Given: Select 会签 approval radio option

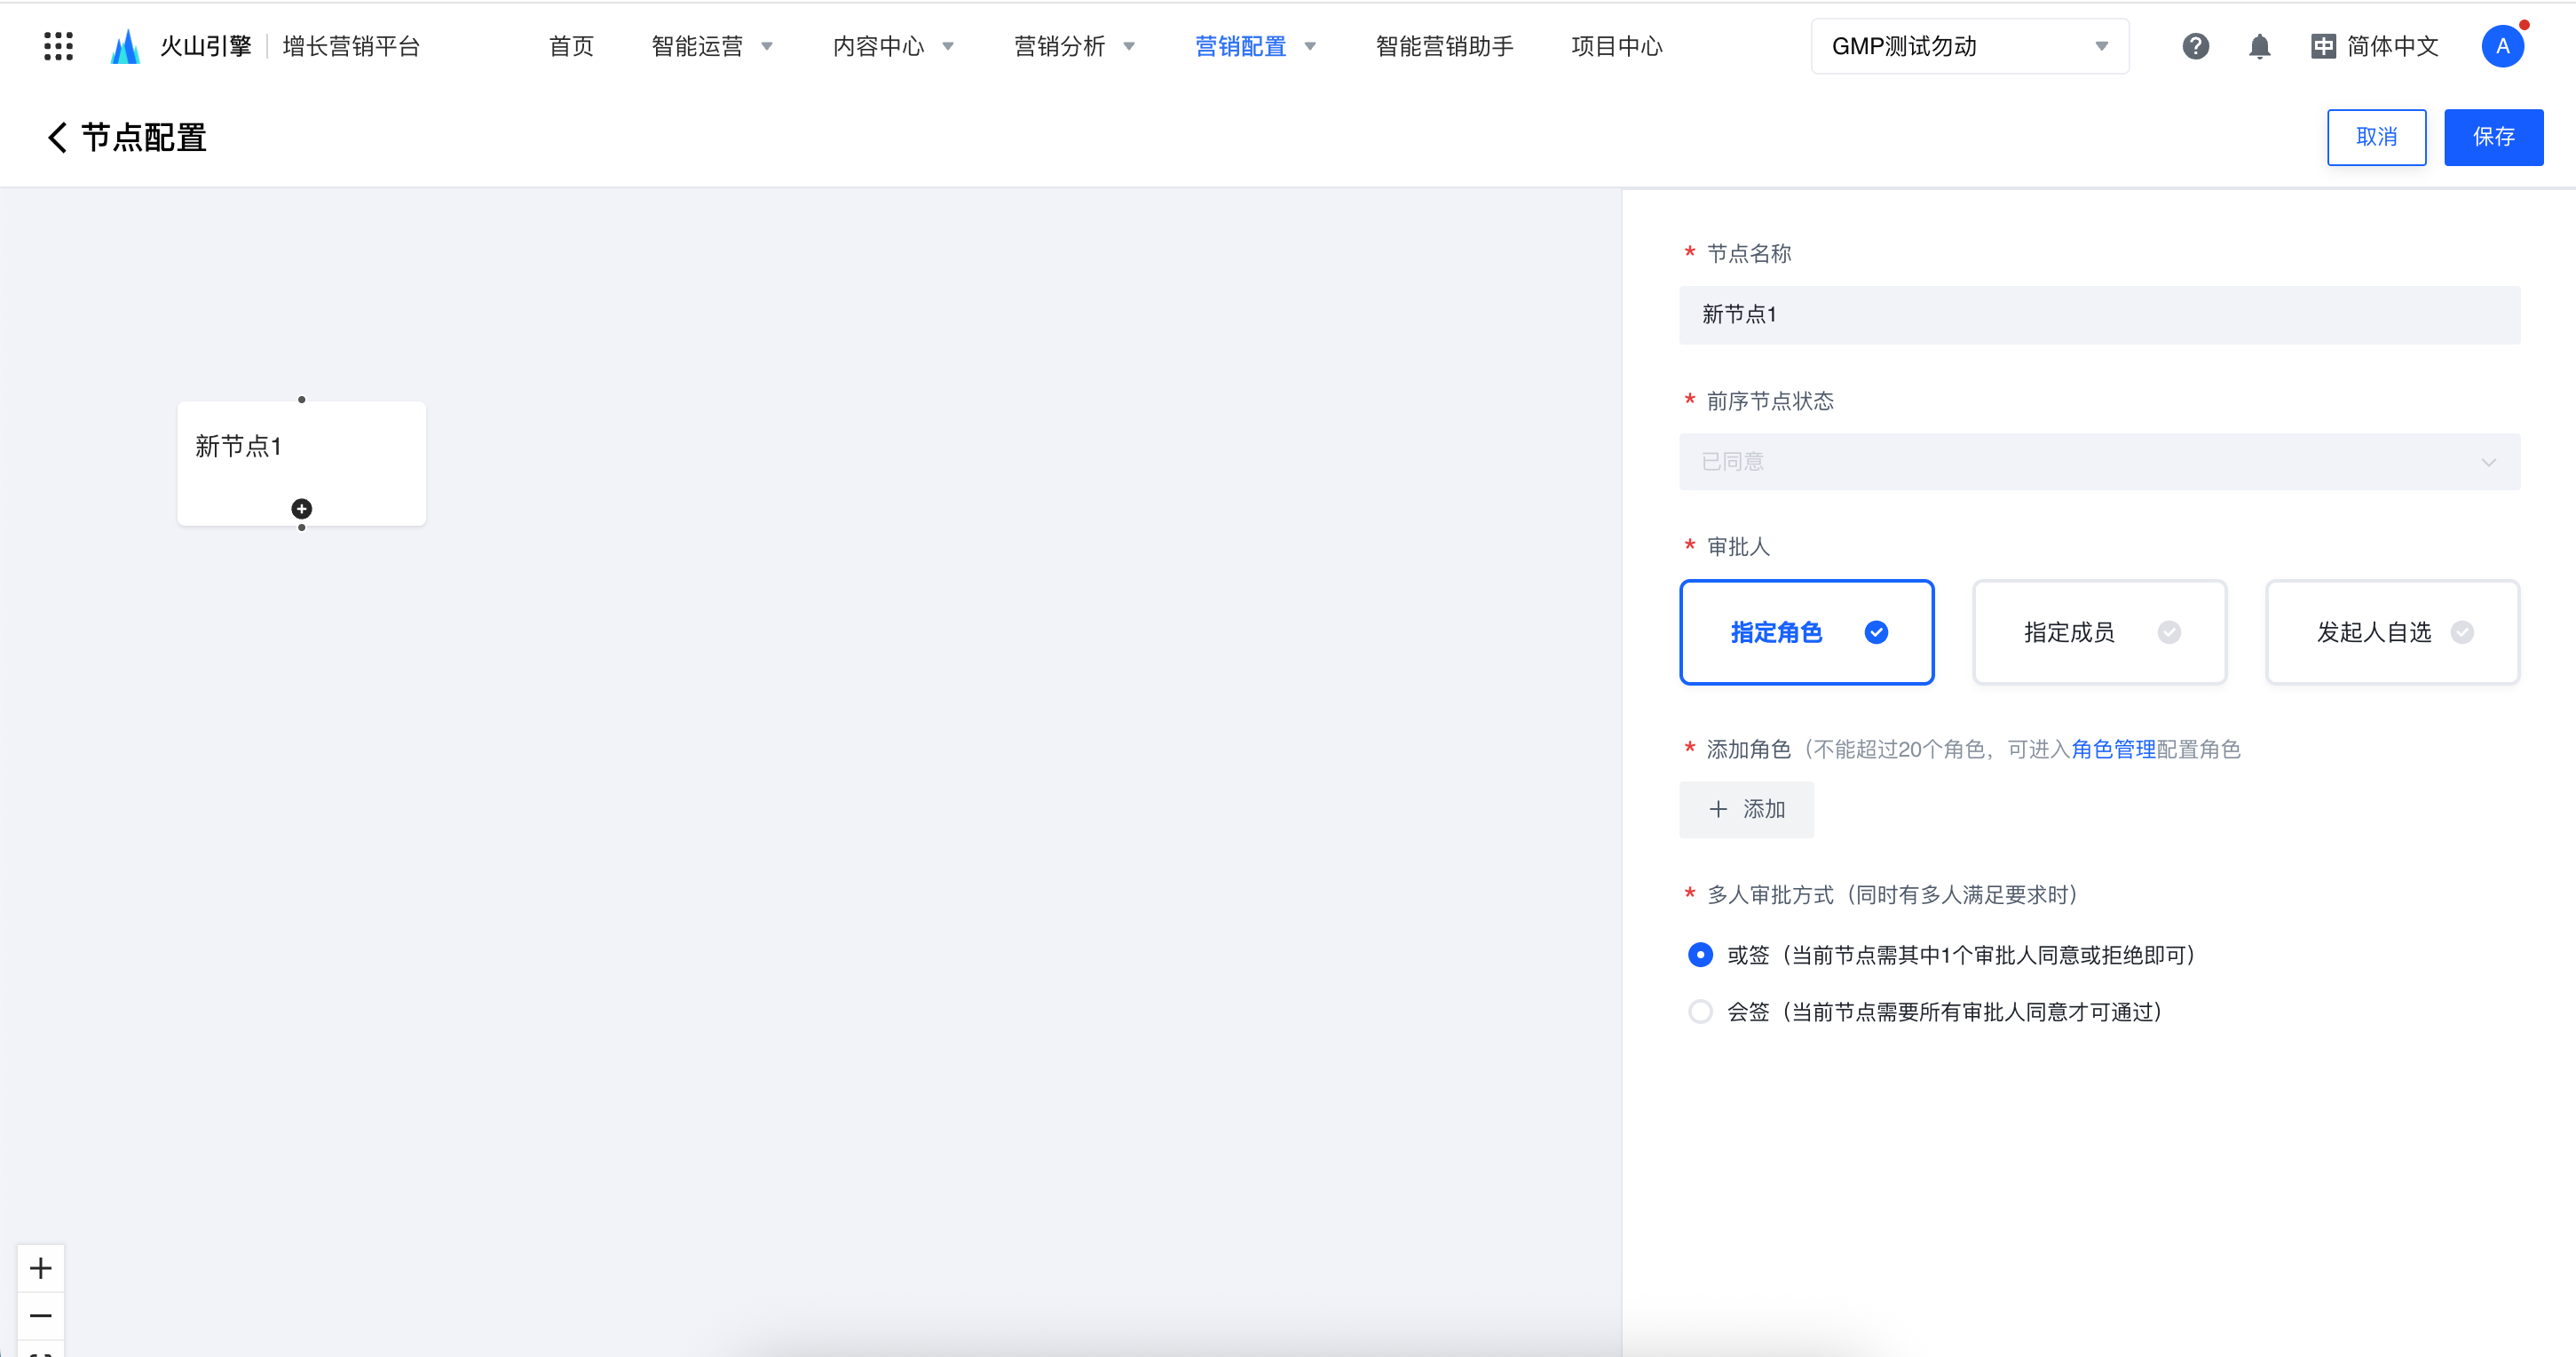Looking at the screenshot, I should 1700,1012.
